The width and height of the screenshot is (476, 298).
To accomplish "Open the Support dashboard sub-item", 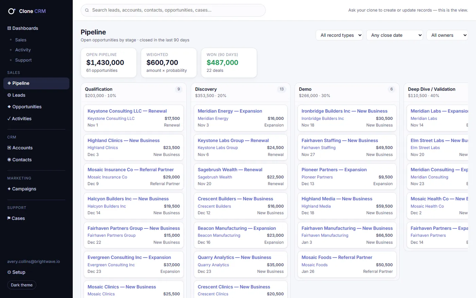I will [23, 60].
